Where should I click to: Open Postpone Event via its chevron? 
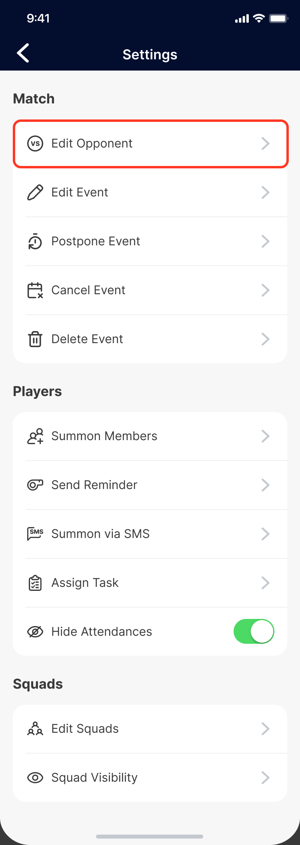pos(265,241)
